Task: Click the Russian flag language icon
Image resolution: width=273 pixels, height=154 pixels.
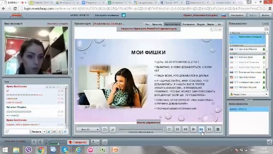Action: (224, 15)
